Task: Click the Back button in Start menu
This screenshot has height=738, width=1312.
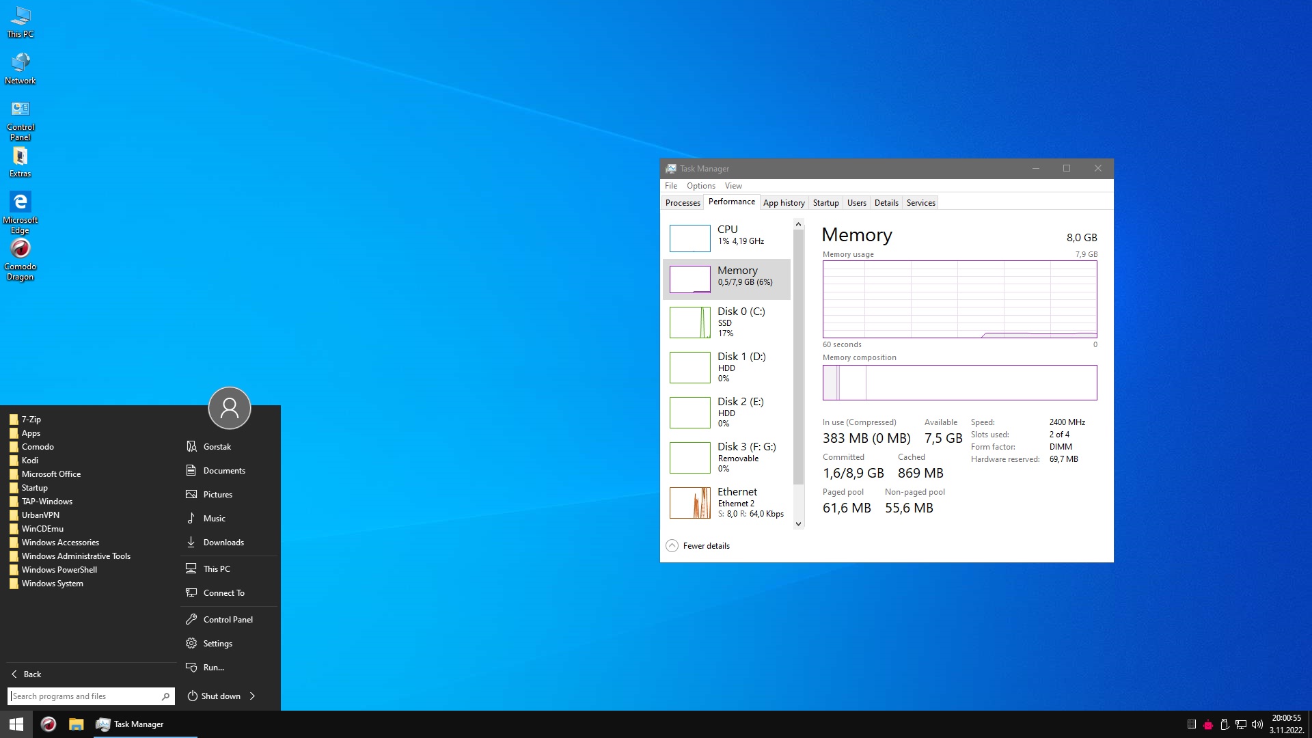Action: [x=27, y=674]
